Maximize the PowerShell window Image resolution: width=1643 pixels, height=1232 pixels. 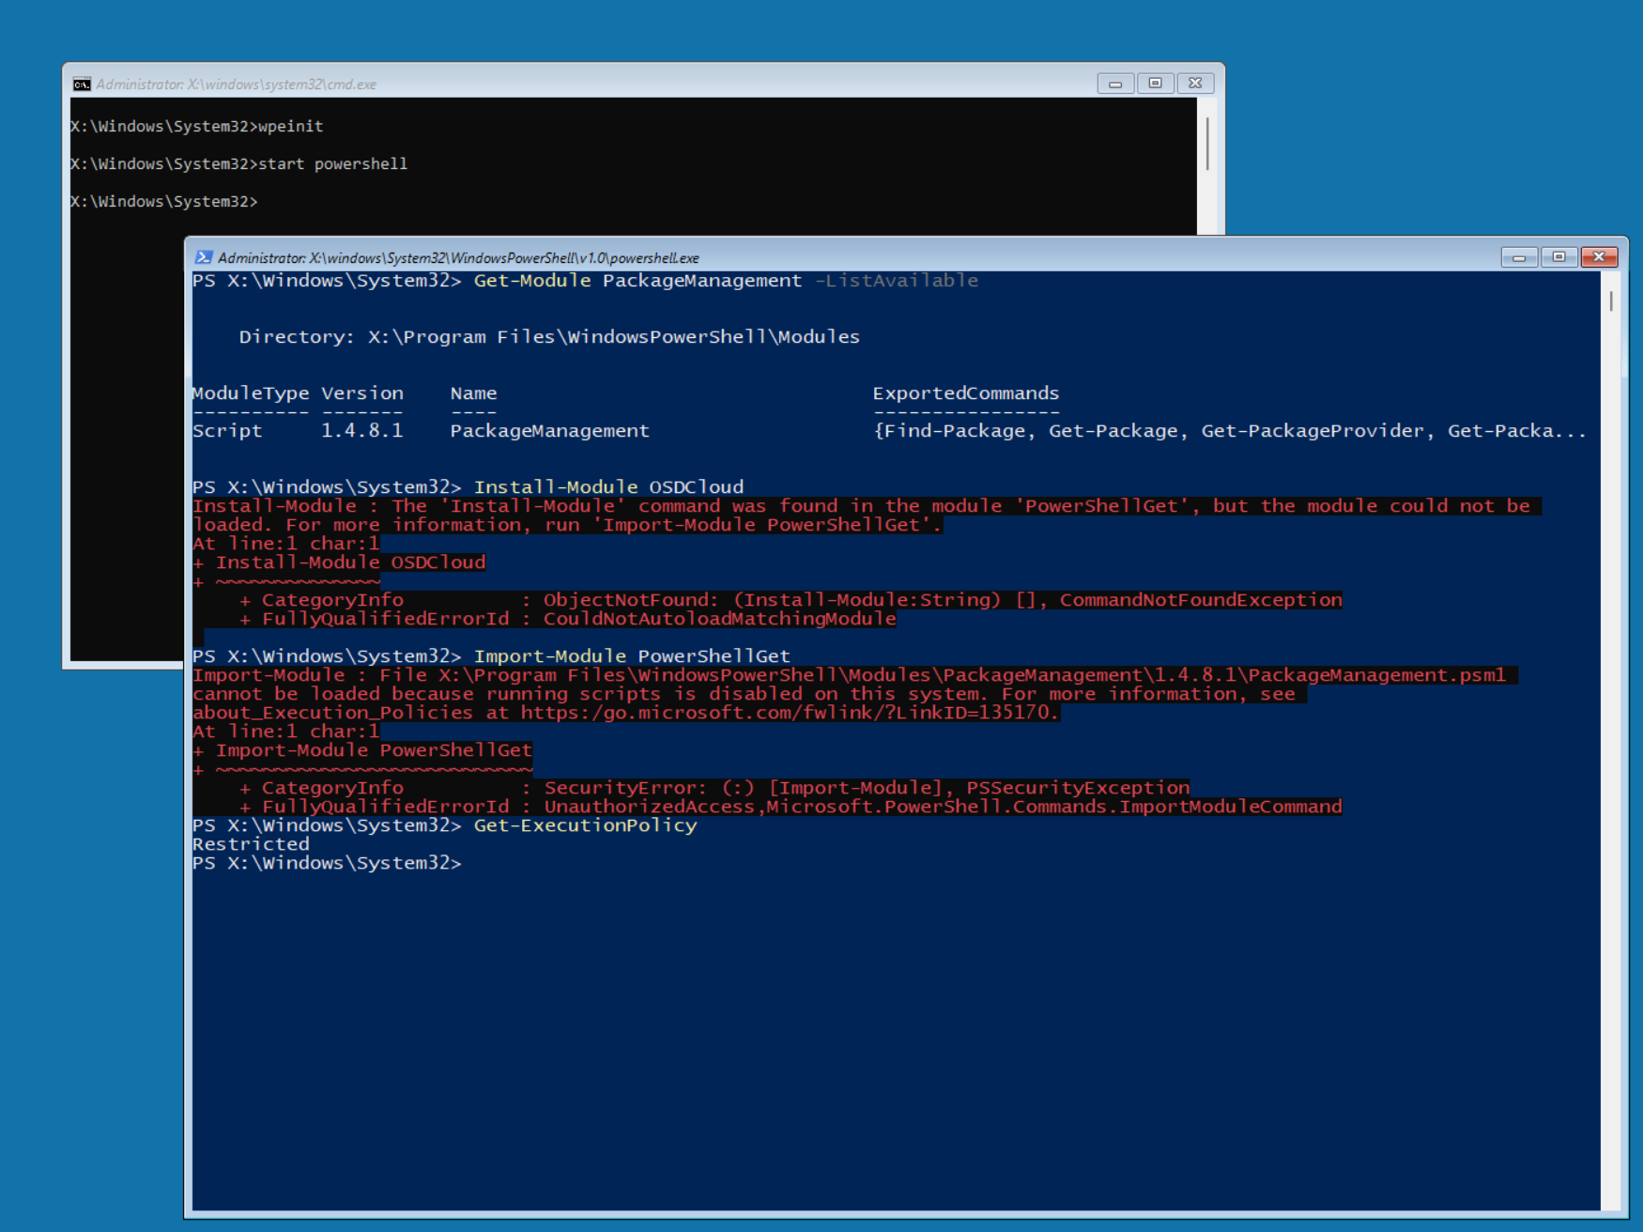click(x=1559, y=257)
